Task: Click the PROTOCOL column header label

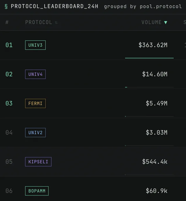Action: pyautogui.click(x=39, y=22)
